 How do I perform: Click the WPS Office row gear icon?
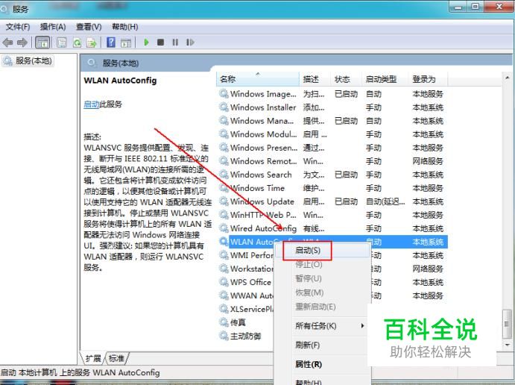[224, 282]
